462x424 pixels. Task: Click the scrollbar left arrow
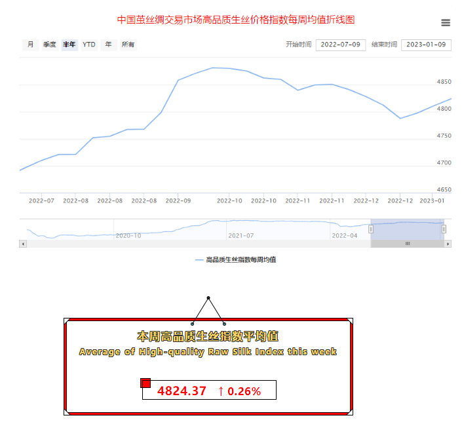pos(23,244)
